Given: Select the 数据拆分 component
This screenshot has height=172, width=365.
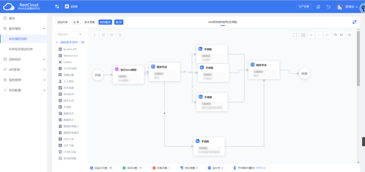Looking at the screenshot, I should (66, 120).
